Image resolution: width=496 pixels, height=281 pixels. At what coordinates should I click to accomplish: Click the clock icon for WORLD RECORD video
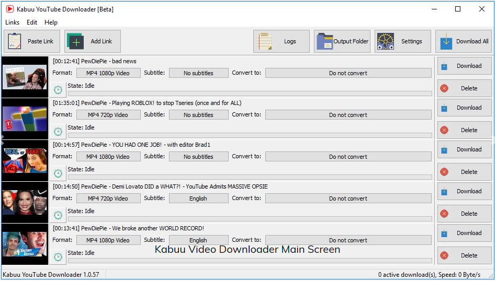[x=58, y=256]
